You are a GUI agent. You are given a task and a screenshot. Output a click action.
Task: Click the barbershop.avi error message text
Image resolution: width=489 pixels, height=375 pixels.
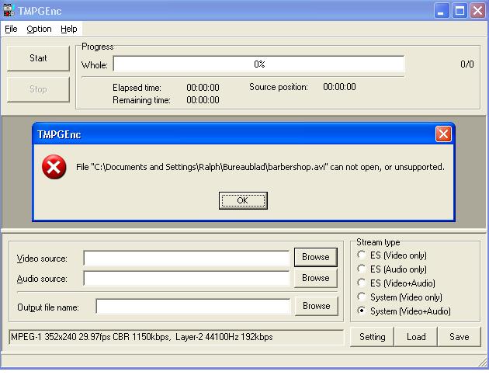tap(260, 167)
